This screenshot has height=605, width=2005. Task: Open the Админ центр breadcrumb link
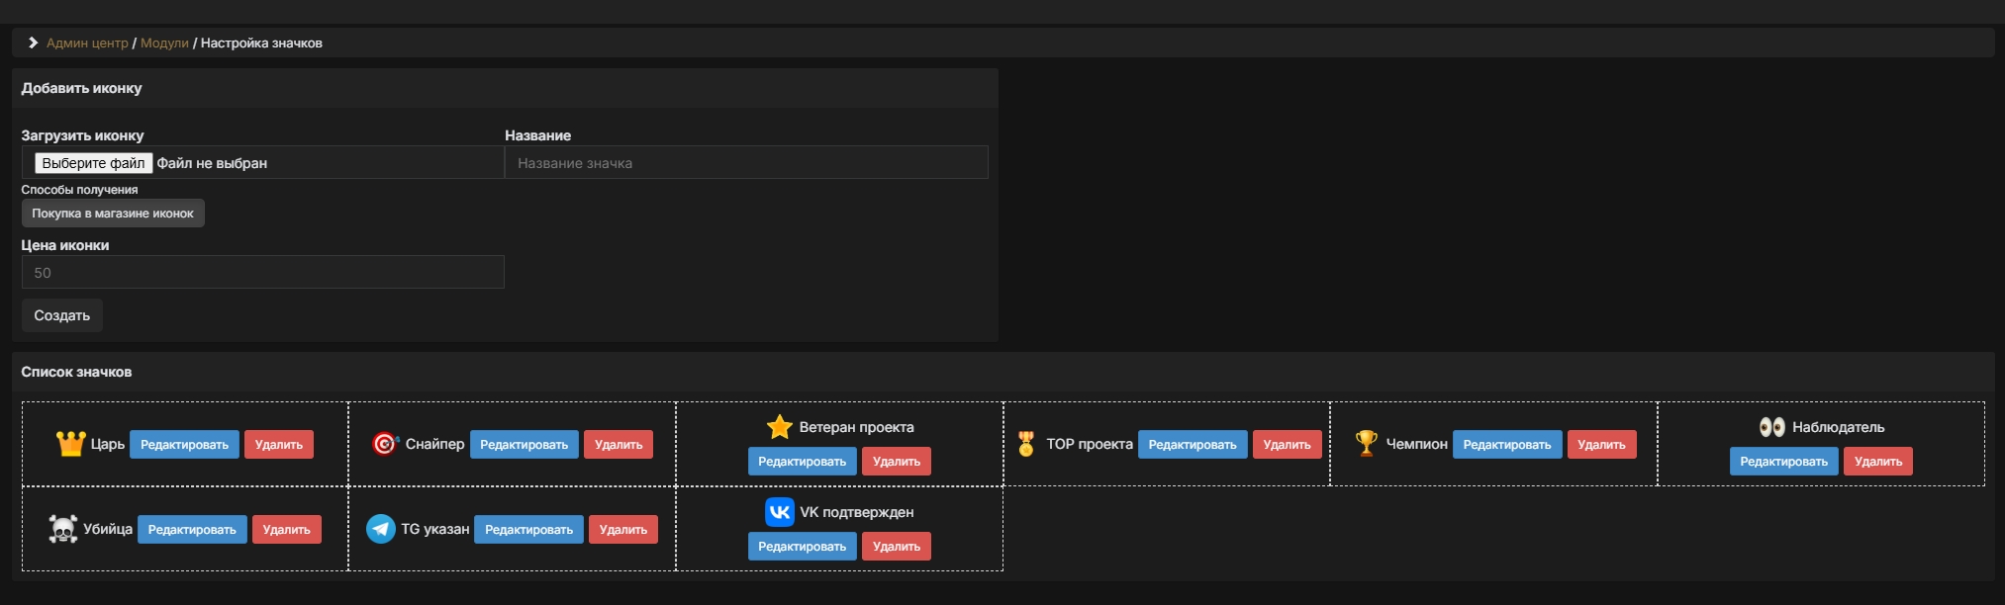coord(87,43)
